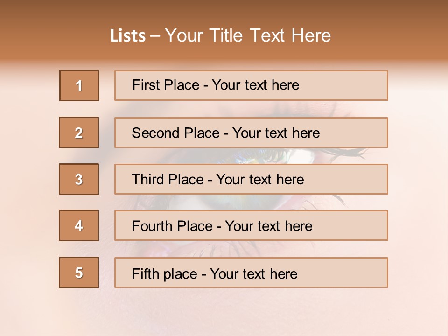Click the number 1 box
This screenshot has height=336, width=448.
pos(79,85)
